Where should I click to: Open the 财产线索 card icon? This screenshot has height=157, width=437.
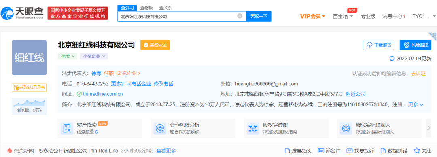pyautogui.click(x=67, y=128)
